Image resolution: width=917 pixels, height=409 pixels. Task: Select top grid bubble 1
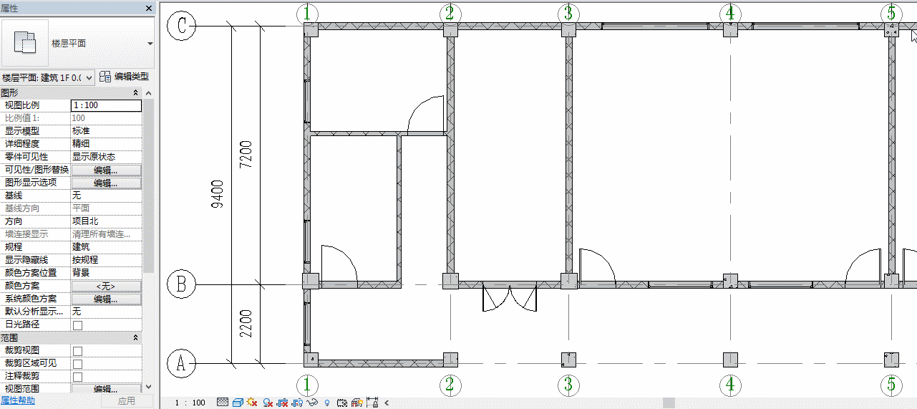(x=307, y=12)
